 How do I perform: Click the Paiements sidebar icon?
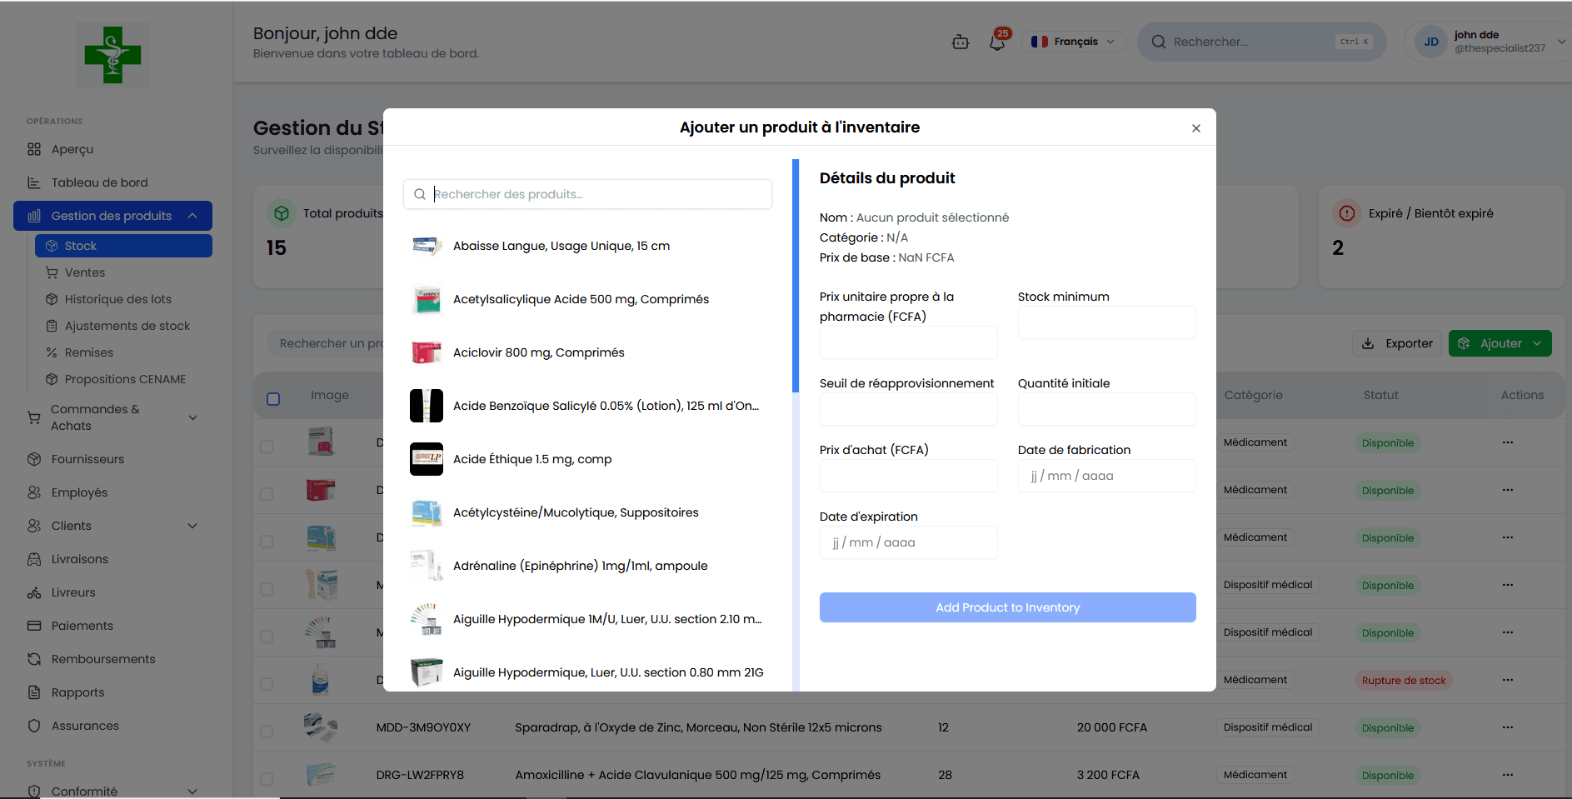point(34,626)
